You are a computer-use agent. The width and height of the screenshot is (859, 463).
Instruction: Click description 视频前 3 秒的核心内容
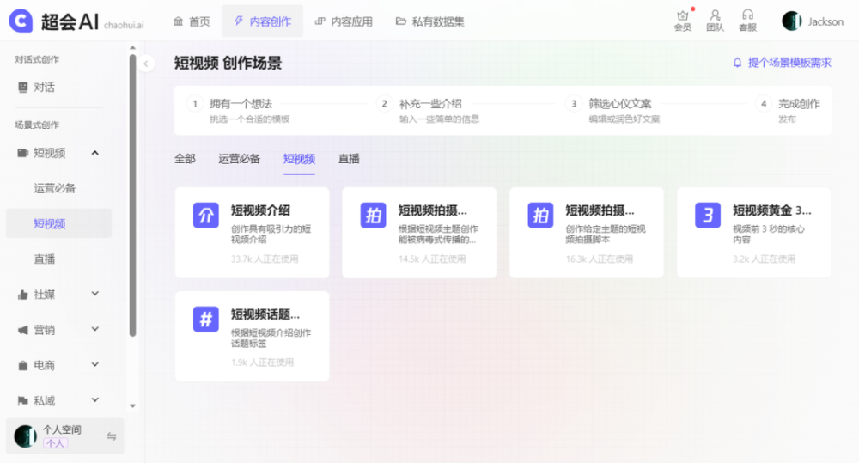pos(769,234)
